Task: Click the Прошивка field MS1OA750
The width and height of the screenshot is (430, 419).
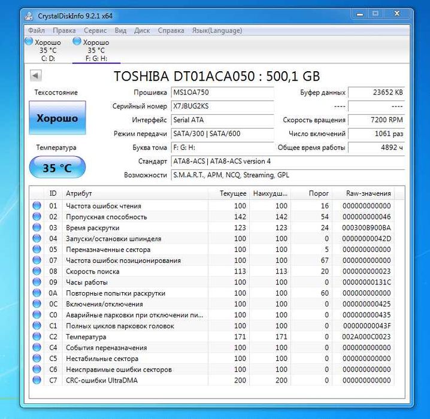Action: point(222,92)
